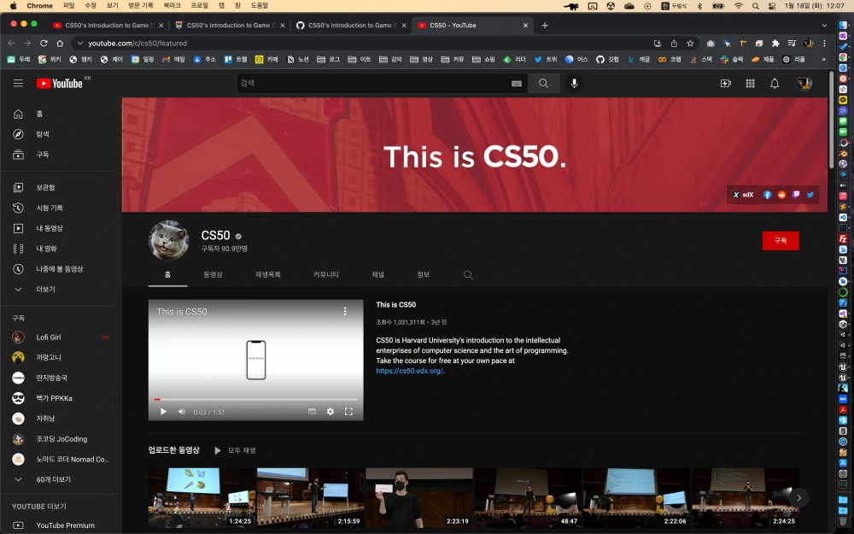This screenshot has height=534, width=854.
Task: Expand 60개 더보기 subscriptions list
Action: click(x=61, y=479)
